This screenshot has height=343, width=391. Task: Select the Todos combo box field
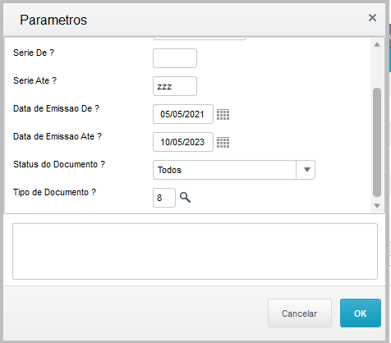[x=234, y=170]
